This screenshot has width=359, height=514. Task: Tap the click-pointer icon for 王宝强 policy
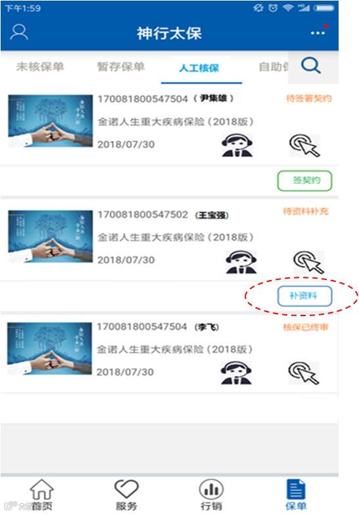[308, 262]
